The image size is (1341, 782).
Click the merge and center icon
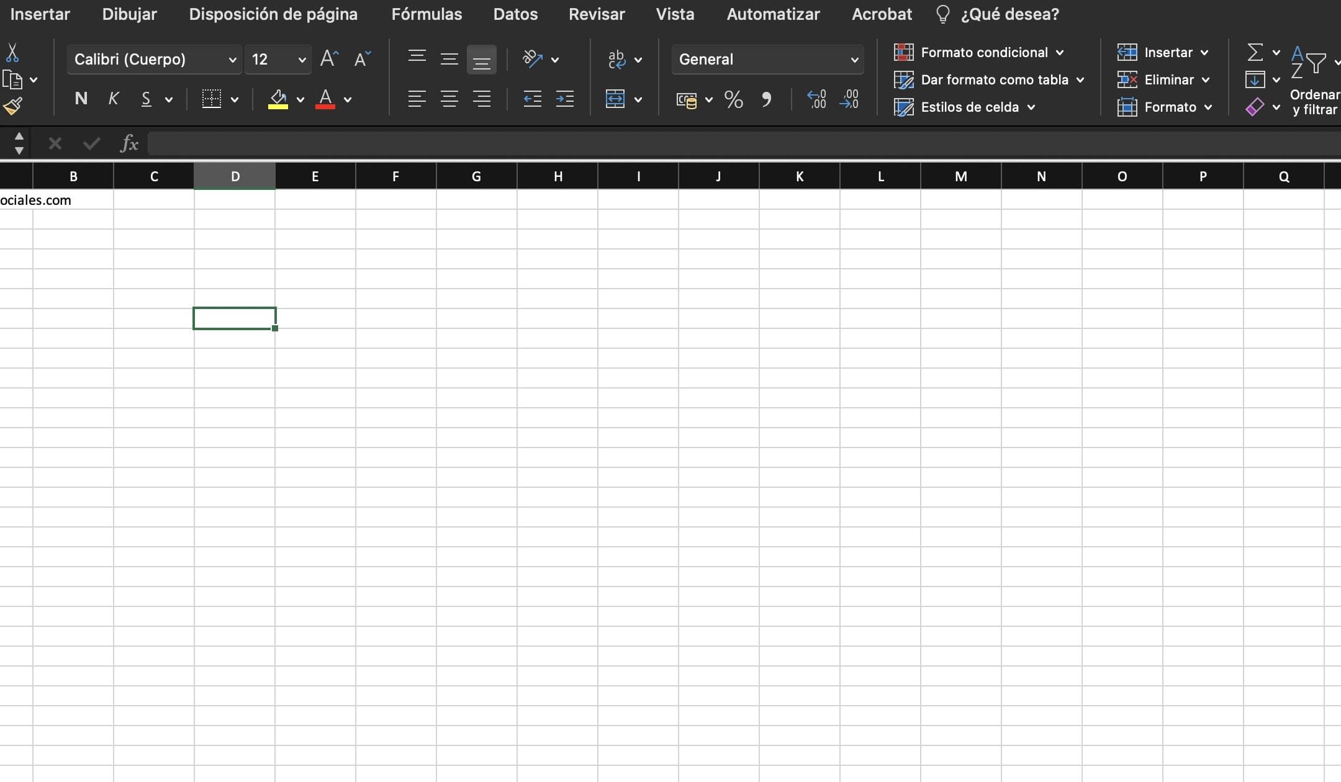click(x=615, y=99)
